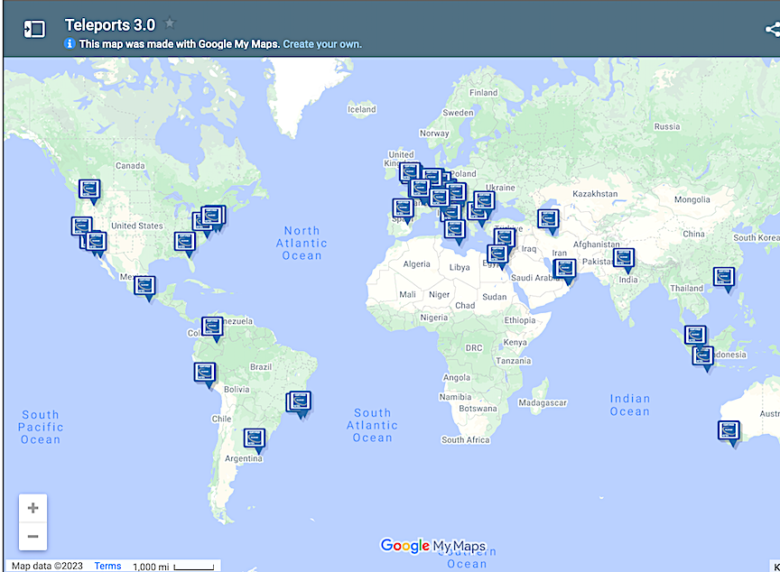780x572 pixels.
Task: Click the teleport marker in southern Mexico
Action: [x=145, y=287]
